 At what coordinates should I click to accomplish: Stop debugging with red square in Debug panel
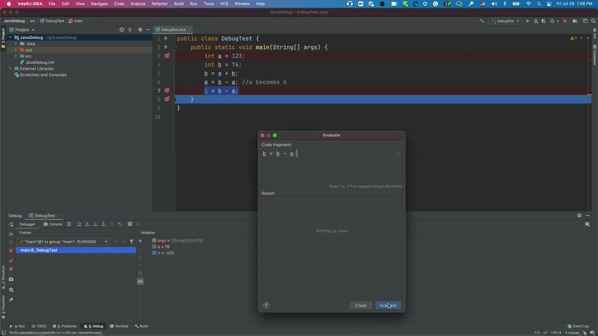[x=11, y=251]
